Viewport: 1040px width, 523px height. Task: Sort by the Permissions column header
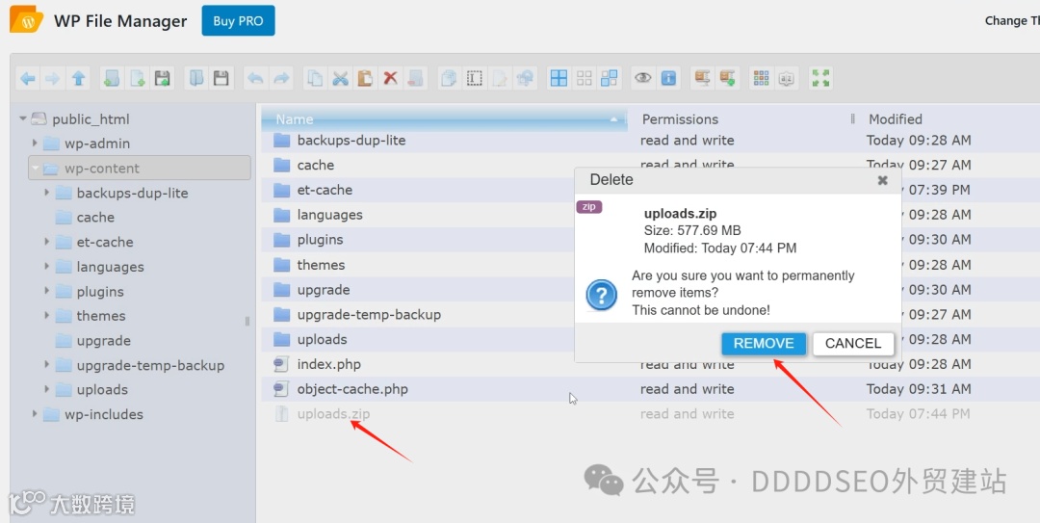tap(740, 119)
